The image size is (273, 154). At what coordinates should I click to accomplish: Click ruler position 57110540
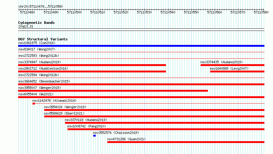[x=168, y=12]
